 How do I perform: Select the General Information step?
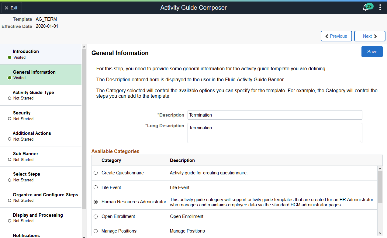[41, 75]
